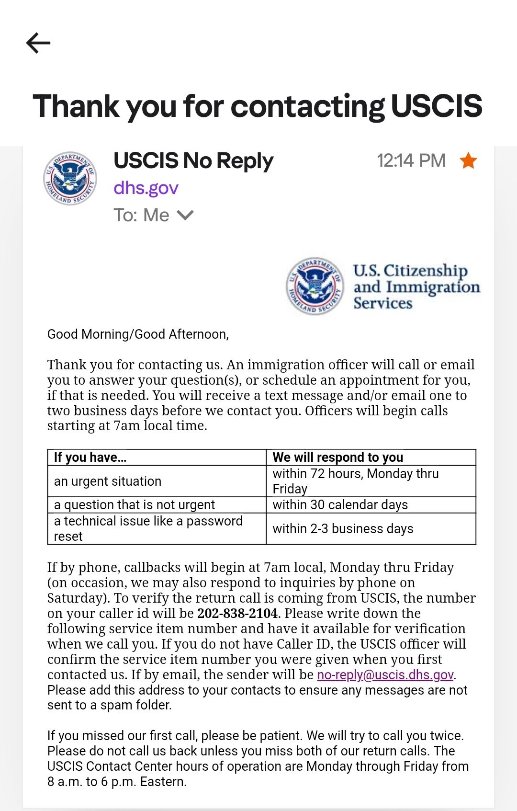This screenshot has width=517, height=811.
Task: Tap the To: Me recipient label
Action: pos(141,215)
